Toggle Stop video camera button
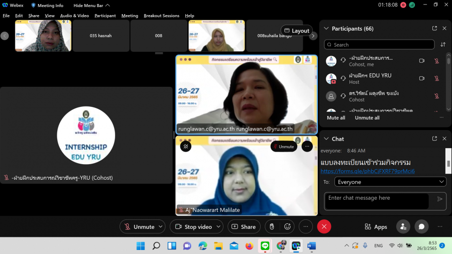Viewport: 452px width, 254px height. point(193,227)
